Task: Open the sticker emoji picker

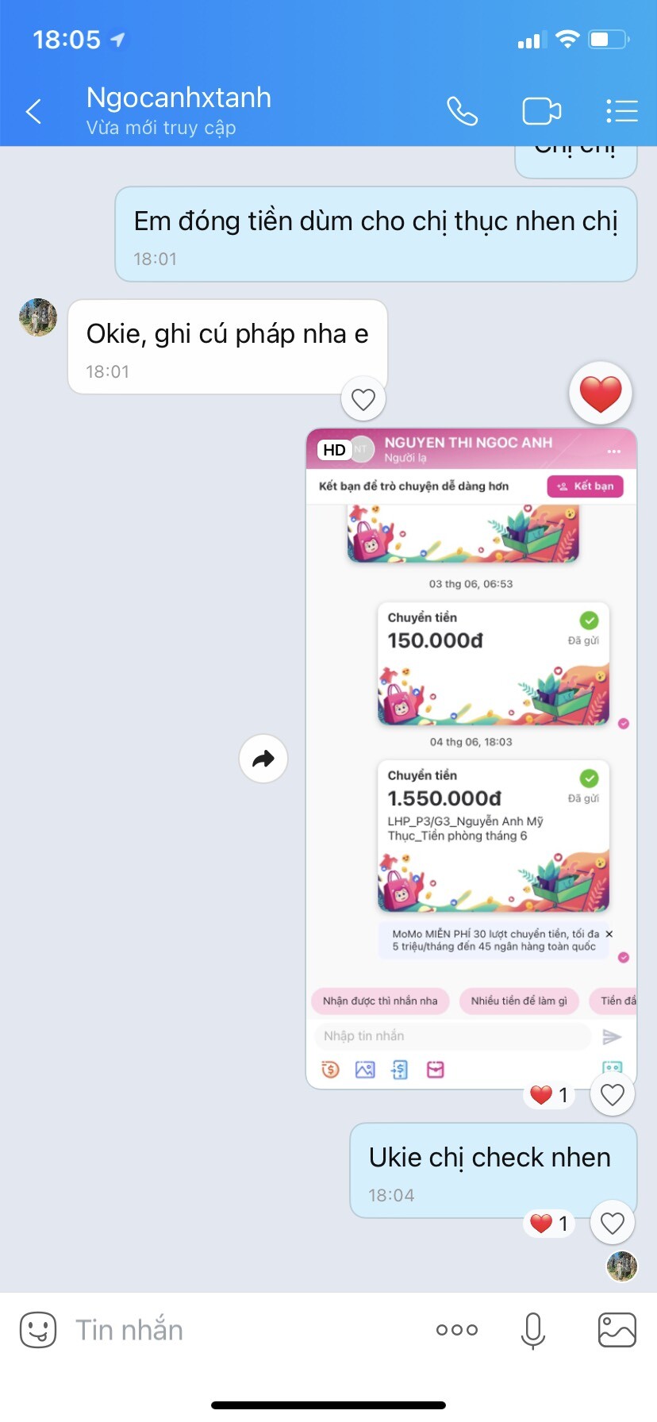Action: coord(38,1330)
